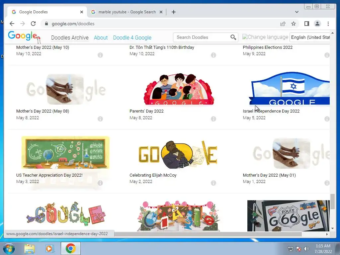Open a new browser tab
The image size is (340, 255).
(173, 12)
